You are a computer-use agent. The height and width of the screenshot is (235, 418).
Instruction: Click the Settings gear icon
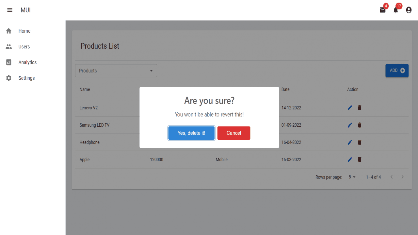click(x=9, y=78)
